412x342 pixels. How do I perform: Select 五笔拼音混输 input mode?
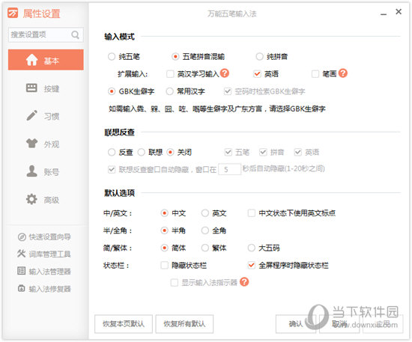pos(175,57)
